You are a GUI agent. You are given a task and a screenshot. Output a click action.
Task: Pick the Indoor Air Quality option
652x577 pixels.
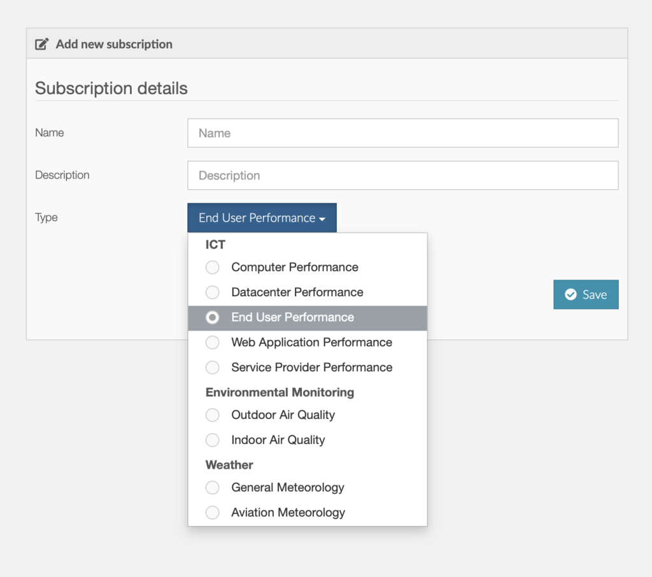tap(308, 439)
